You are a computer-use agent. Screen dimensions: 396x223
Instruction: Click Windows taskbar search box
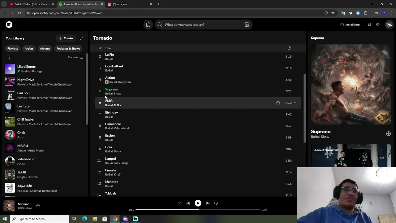39,219
